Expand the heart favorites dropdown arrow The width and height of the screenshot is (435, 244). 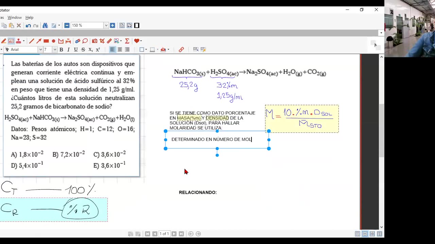tap(141, 41)
